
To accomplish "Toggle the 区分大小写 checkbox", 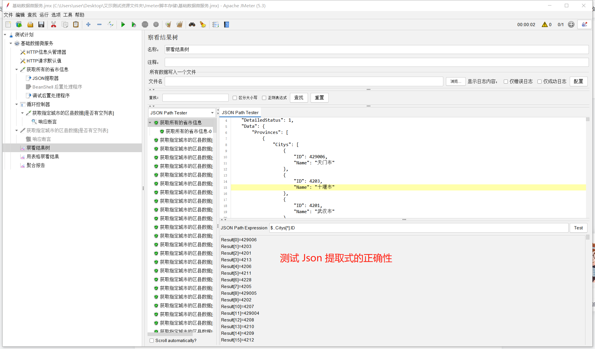I will [235, 98].
